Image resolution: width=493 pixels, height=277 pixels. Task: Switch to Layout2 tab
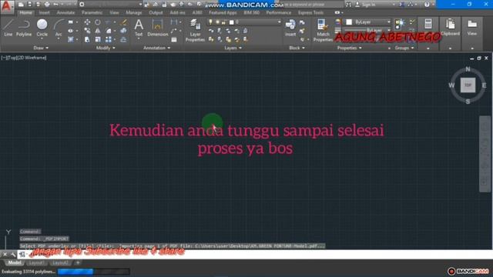(60, 262)
